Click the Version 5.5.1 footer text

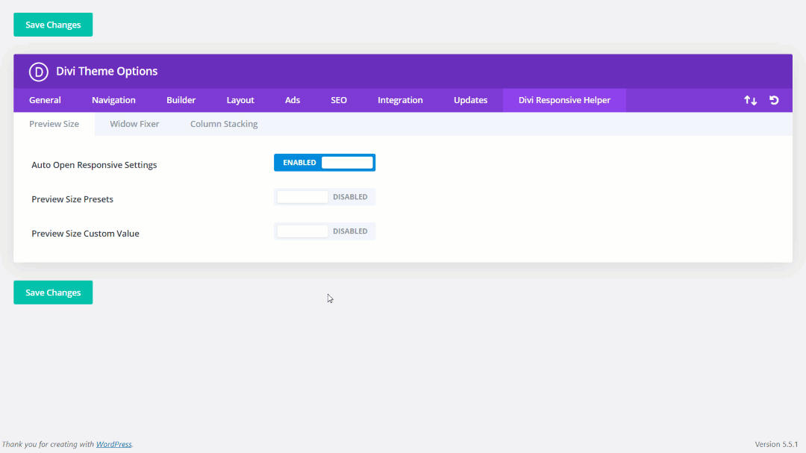pyautogui.click(x=776, y=444)
